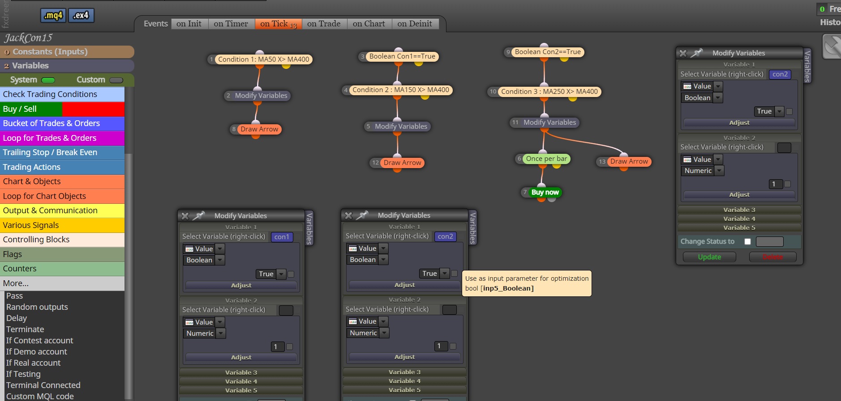Screen dimensions: 841x401
Task: Expand the Variable 3 section in right panel
Action: (739, 210)
